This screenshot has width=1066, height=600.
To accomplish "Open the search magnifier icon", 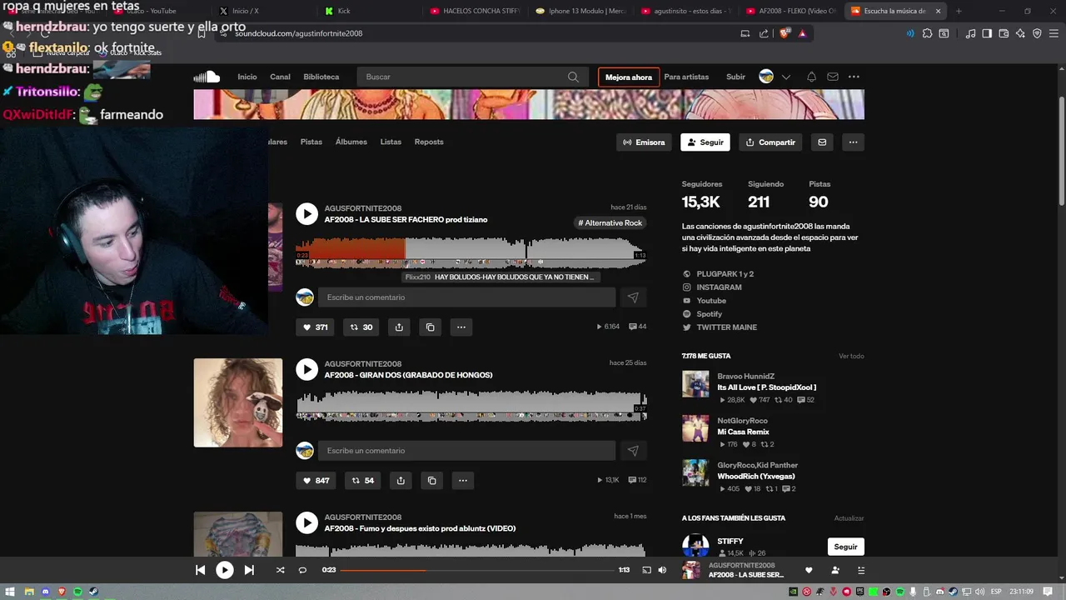I will 573,77.
